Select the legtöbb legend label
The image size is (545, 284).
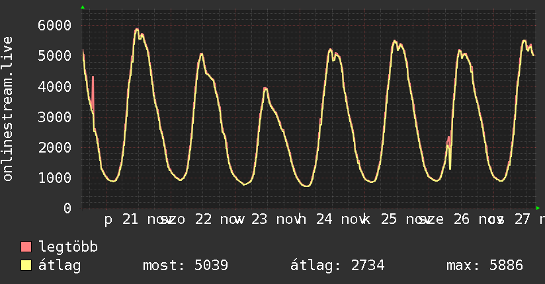[68, 247]
